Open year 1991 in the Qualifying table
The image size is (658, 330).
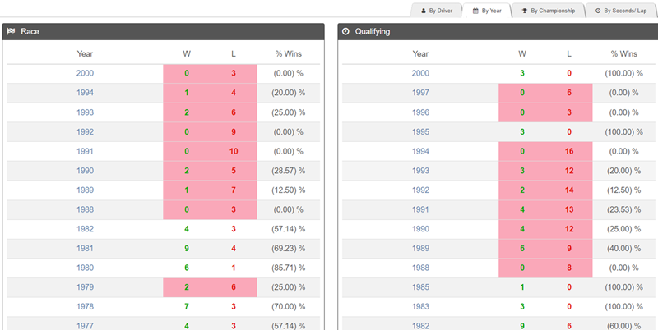tap(420, 209)
